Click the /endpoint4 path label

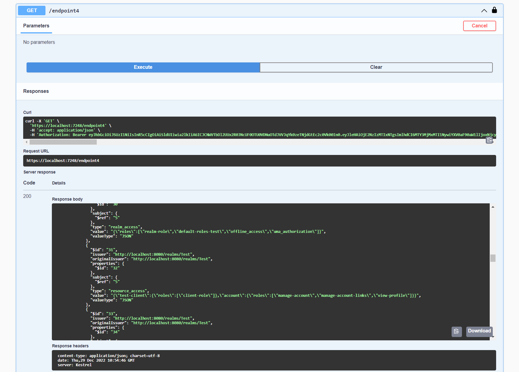click(x=64, y=11)
